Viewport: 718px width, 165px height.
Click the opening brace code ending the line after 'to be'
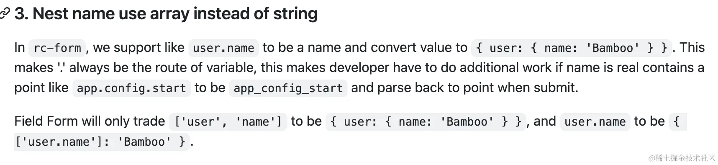[678, 121]
